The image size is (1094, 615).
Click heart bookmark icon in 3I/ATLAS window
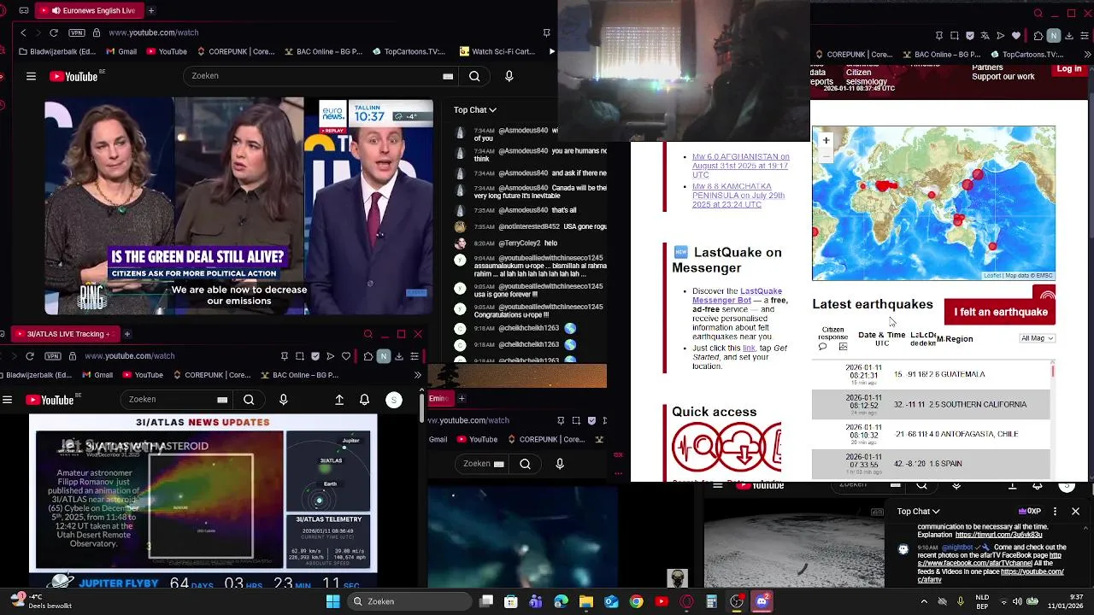346,356
